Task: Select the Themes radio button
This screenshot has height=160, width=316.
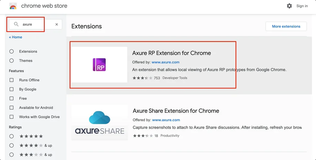Action: [x=11, y=61]
